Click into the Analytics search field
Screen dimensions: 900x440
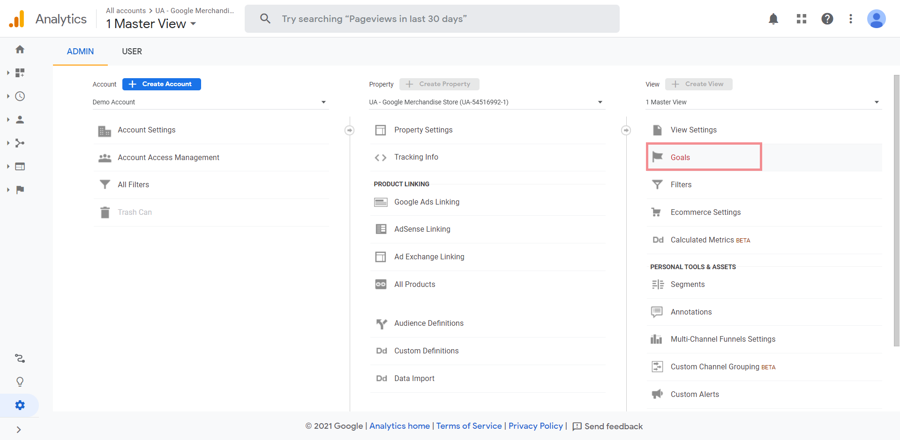432,19
